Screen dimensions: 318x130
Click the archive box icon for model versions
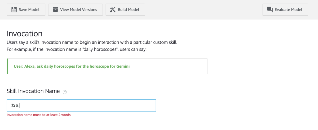click(x=55, y=10)
